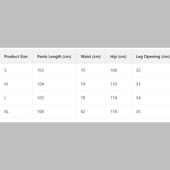Click pants length value 103

pyautogui.click(x=40, y=70)
